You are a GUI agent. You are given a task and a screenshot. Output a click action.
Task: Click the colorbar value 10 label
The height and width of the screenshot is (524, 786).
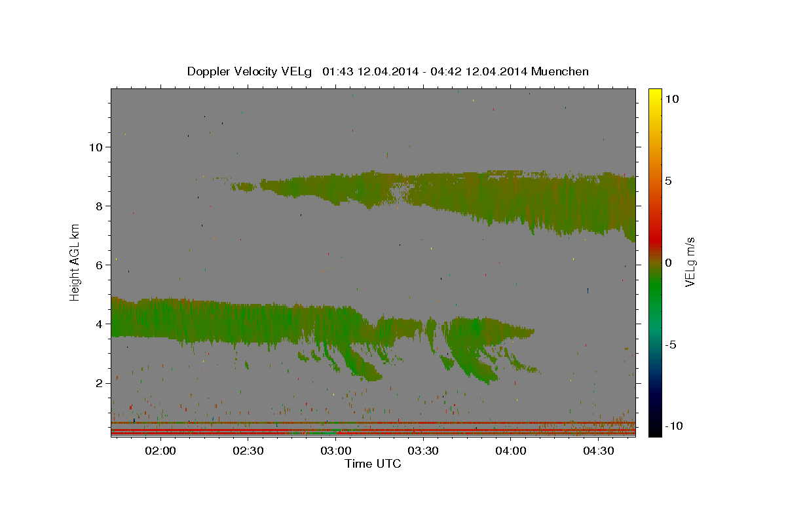[x=671, y=98]
